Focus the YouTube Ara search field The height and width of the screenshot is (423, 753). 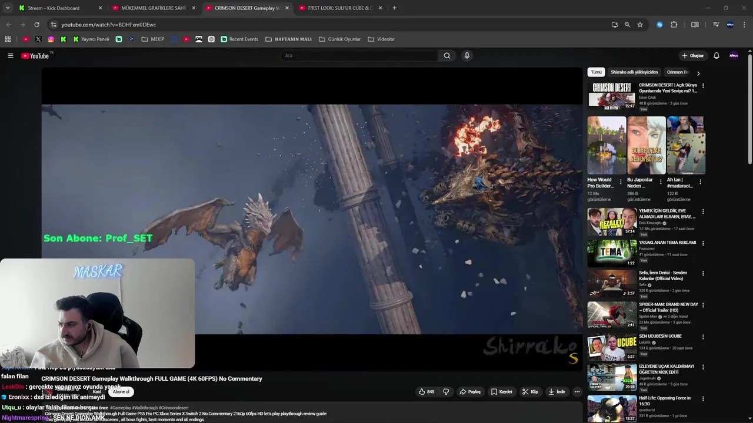[x=359, y=56]
